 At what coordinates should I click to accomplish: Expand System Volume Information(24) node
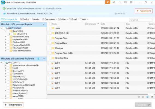[5, 65]
